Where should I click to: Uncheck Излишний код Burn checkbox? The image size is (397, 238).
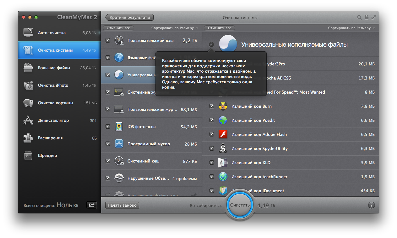pos(212,106)
